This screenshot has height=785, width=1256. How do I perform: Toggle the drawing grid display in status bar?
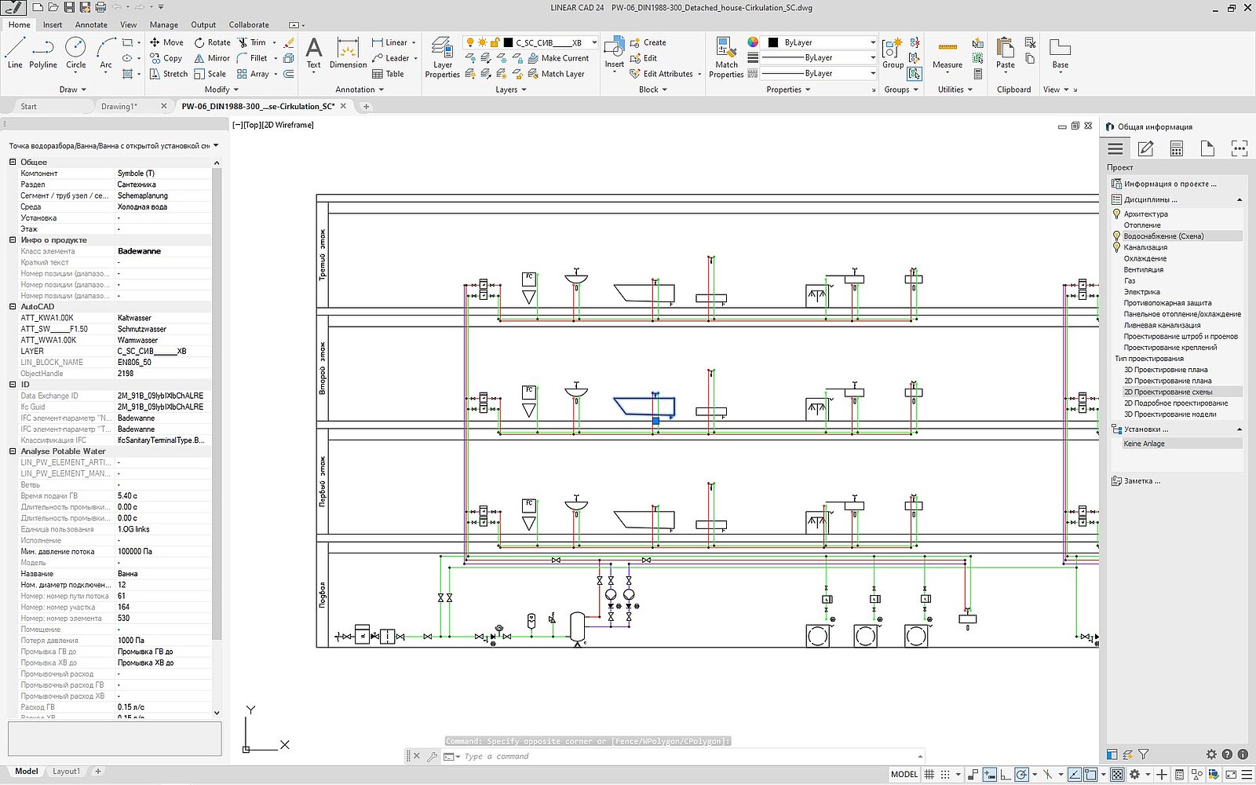point(929,774)
